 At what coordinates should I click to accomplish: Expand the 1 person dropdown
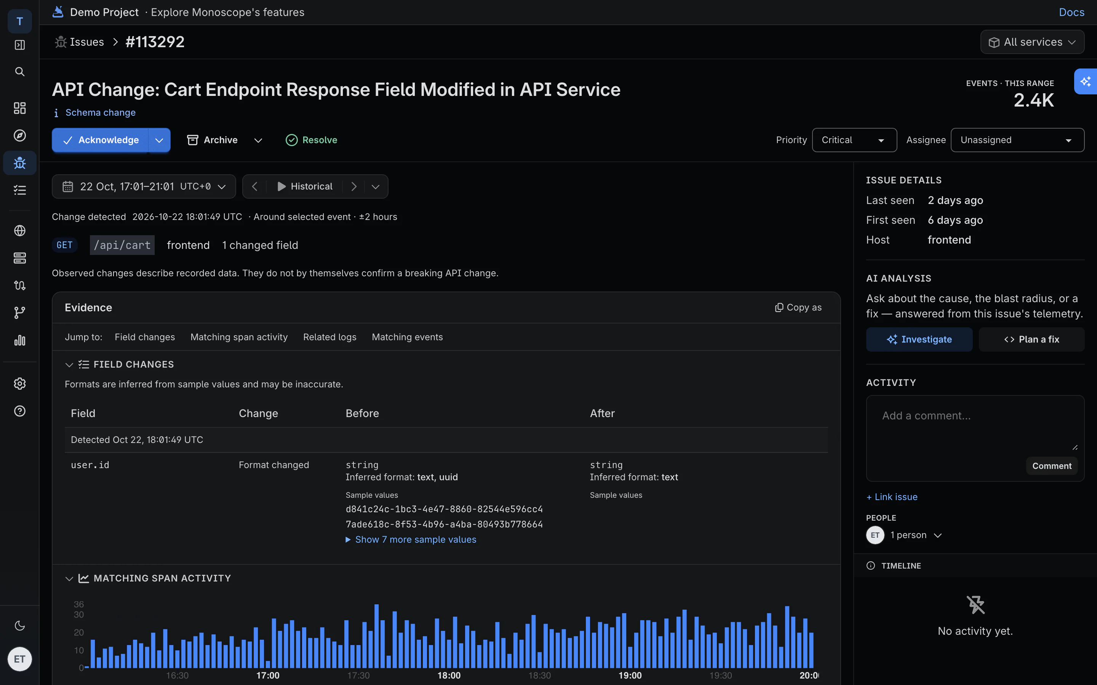(916, 535)
